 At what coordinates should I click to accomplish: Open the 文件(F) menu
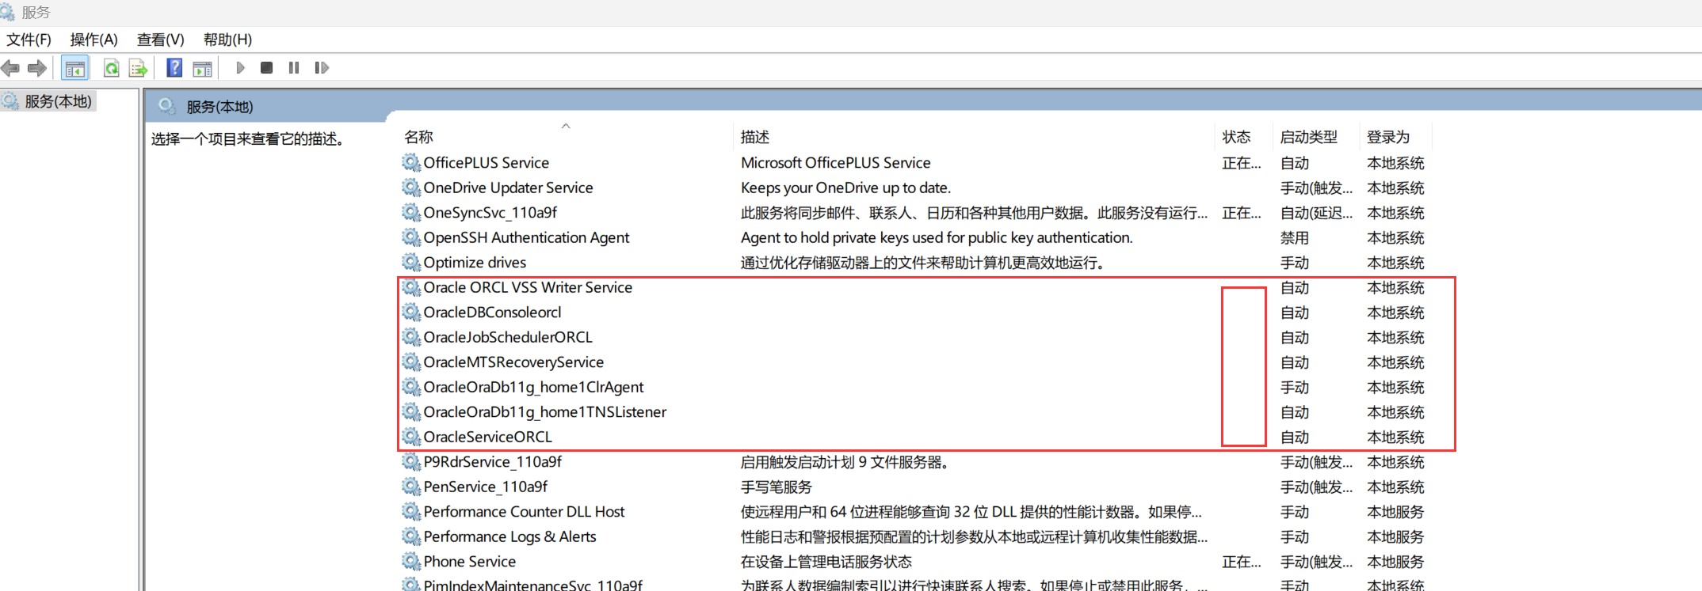click(29, 40)
